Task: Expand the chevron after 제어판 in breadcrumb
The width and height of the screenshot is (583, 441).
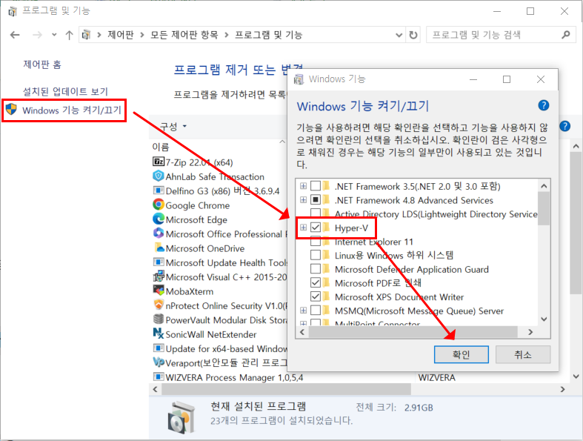Action: tap(142, 35)
